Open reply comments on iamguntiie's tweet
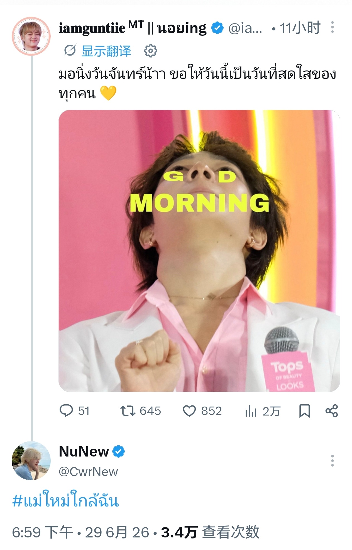352x550 pixels. point(74,411)
